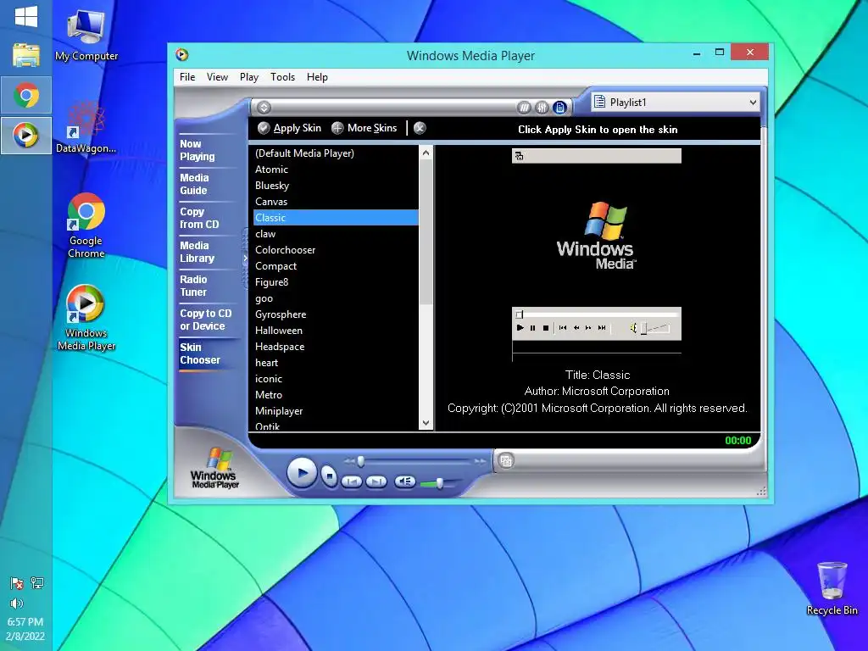
Task: Show equalizer settings button
Action: click(x=542, y=108)
